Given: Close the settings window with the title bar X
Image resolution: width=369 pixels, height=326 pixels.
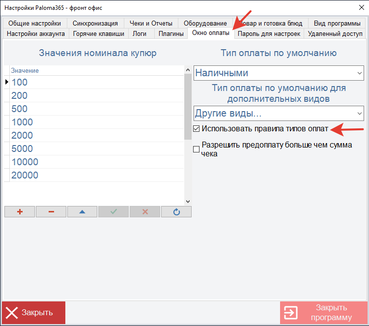Looking at the screenshot, I should coord(362,7).
